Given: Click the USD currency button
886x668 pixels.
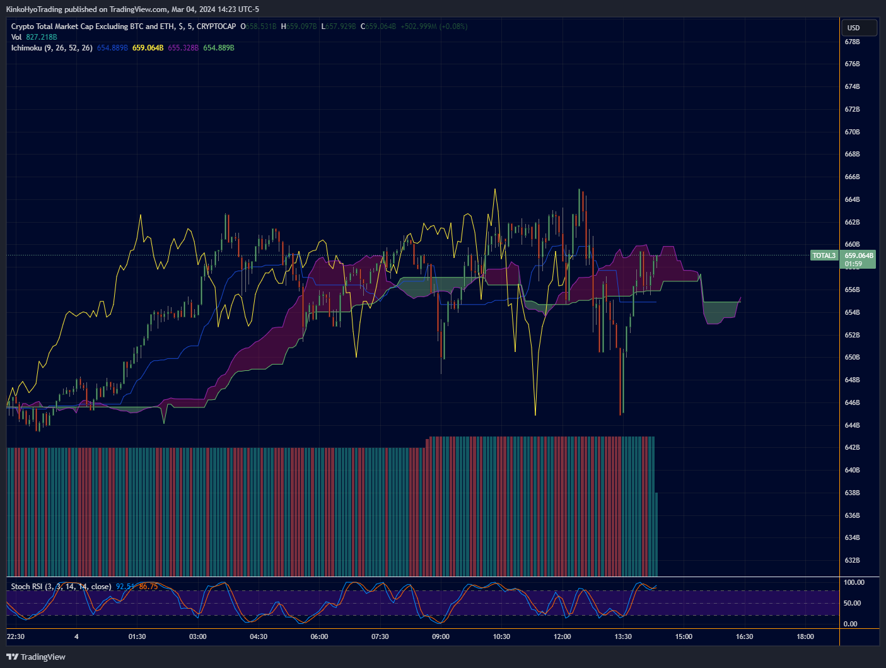Looking at the screenshot, I should (x=859, y=28).
